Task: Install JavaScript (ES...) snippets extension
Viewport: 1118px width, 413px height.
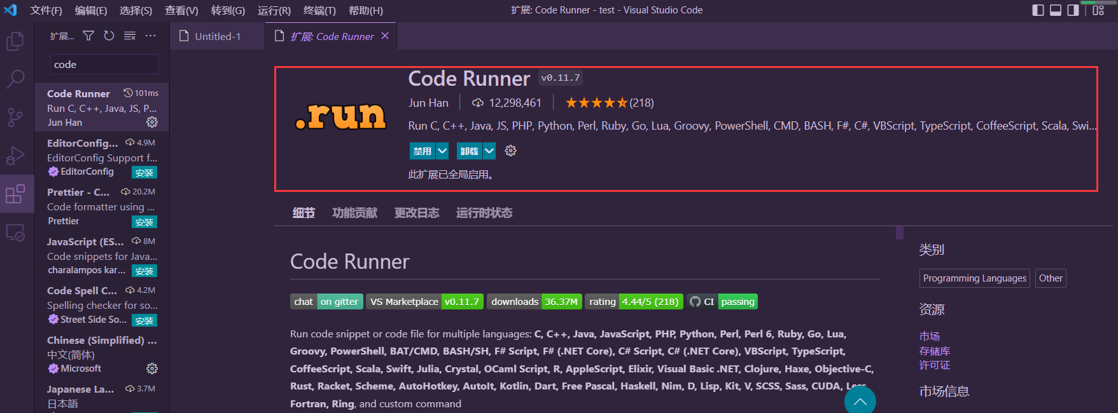Action: pos(144,271)
